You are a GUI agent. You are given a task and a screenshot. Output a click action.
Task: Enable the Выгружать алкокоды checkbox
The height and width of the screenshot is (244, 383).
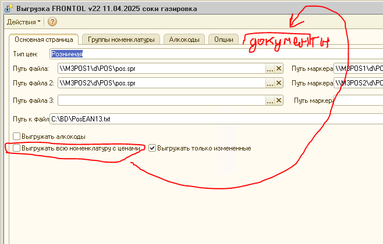(x=16, y=137)
